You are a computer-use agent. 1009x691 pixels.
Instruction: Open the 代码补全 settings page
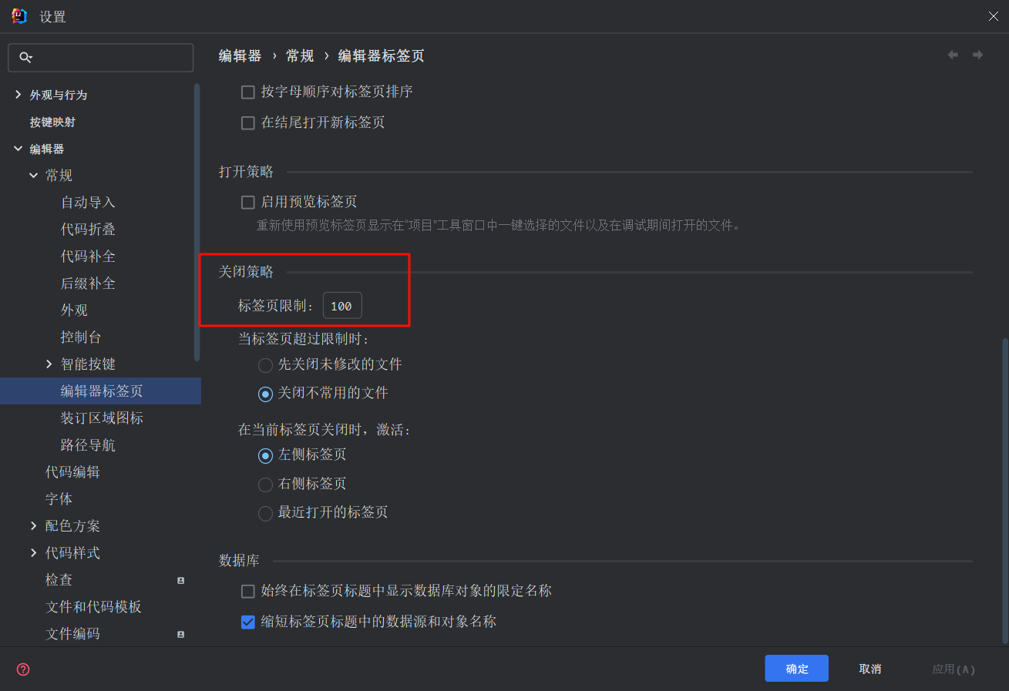[x=88, y=256]
